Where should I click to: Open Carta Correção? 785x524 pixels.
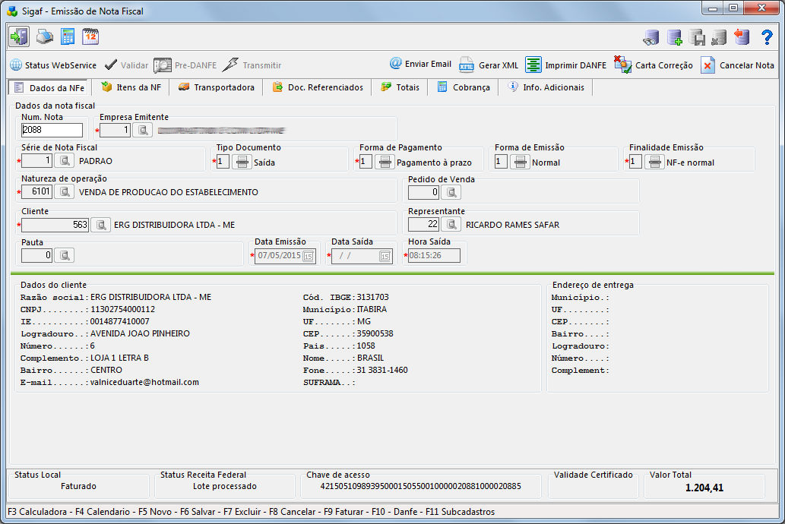point(654,65)
